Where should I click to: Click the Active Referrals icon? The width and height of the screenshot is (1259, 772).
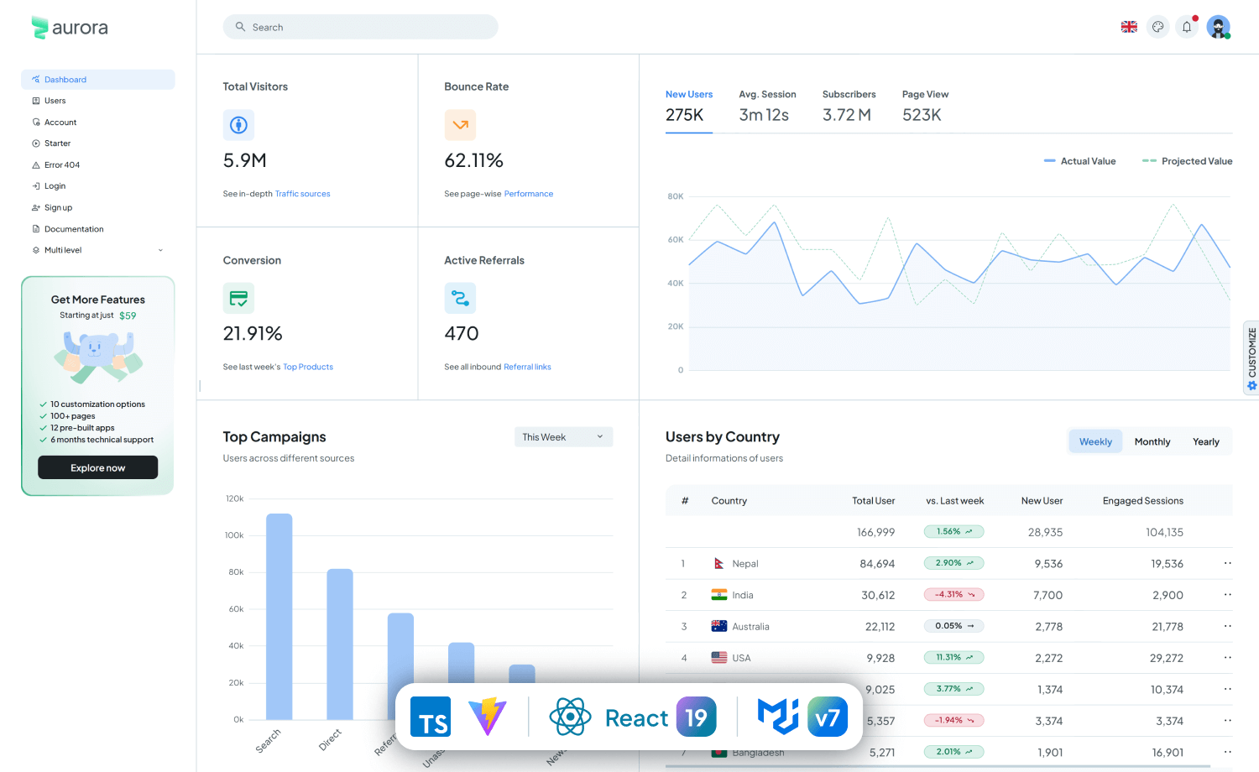[x=460, y=298]
